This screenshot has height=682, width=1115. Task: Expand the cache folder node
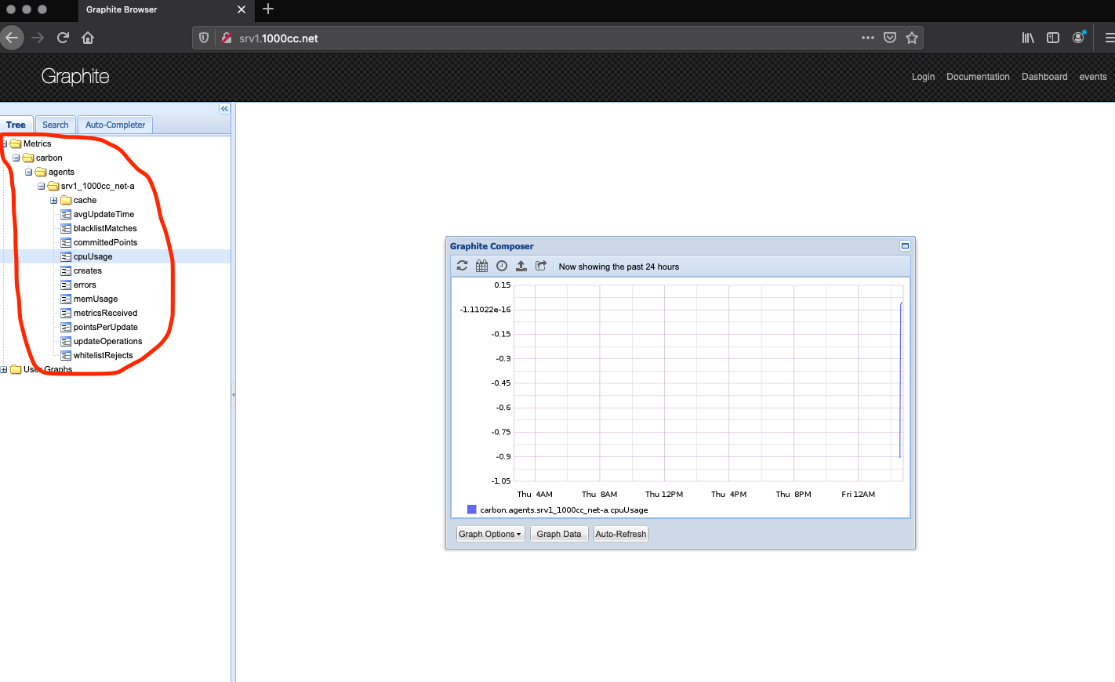[x=54, y=201]
